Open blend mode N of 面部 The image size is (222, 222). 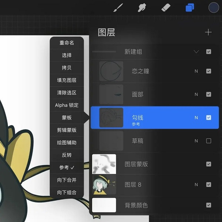point(196,94)
